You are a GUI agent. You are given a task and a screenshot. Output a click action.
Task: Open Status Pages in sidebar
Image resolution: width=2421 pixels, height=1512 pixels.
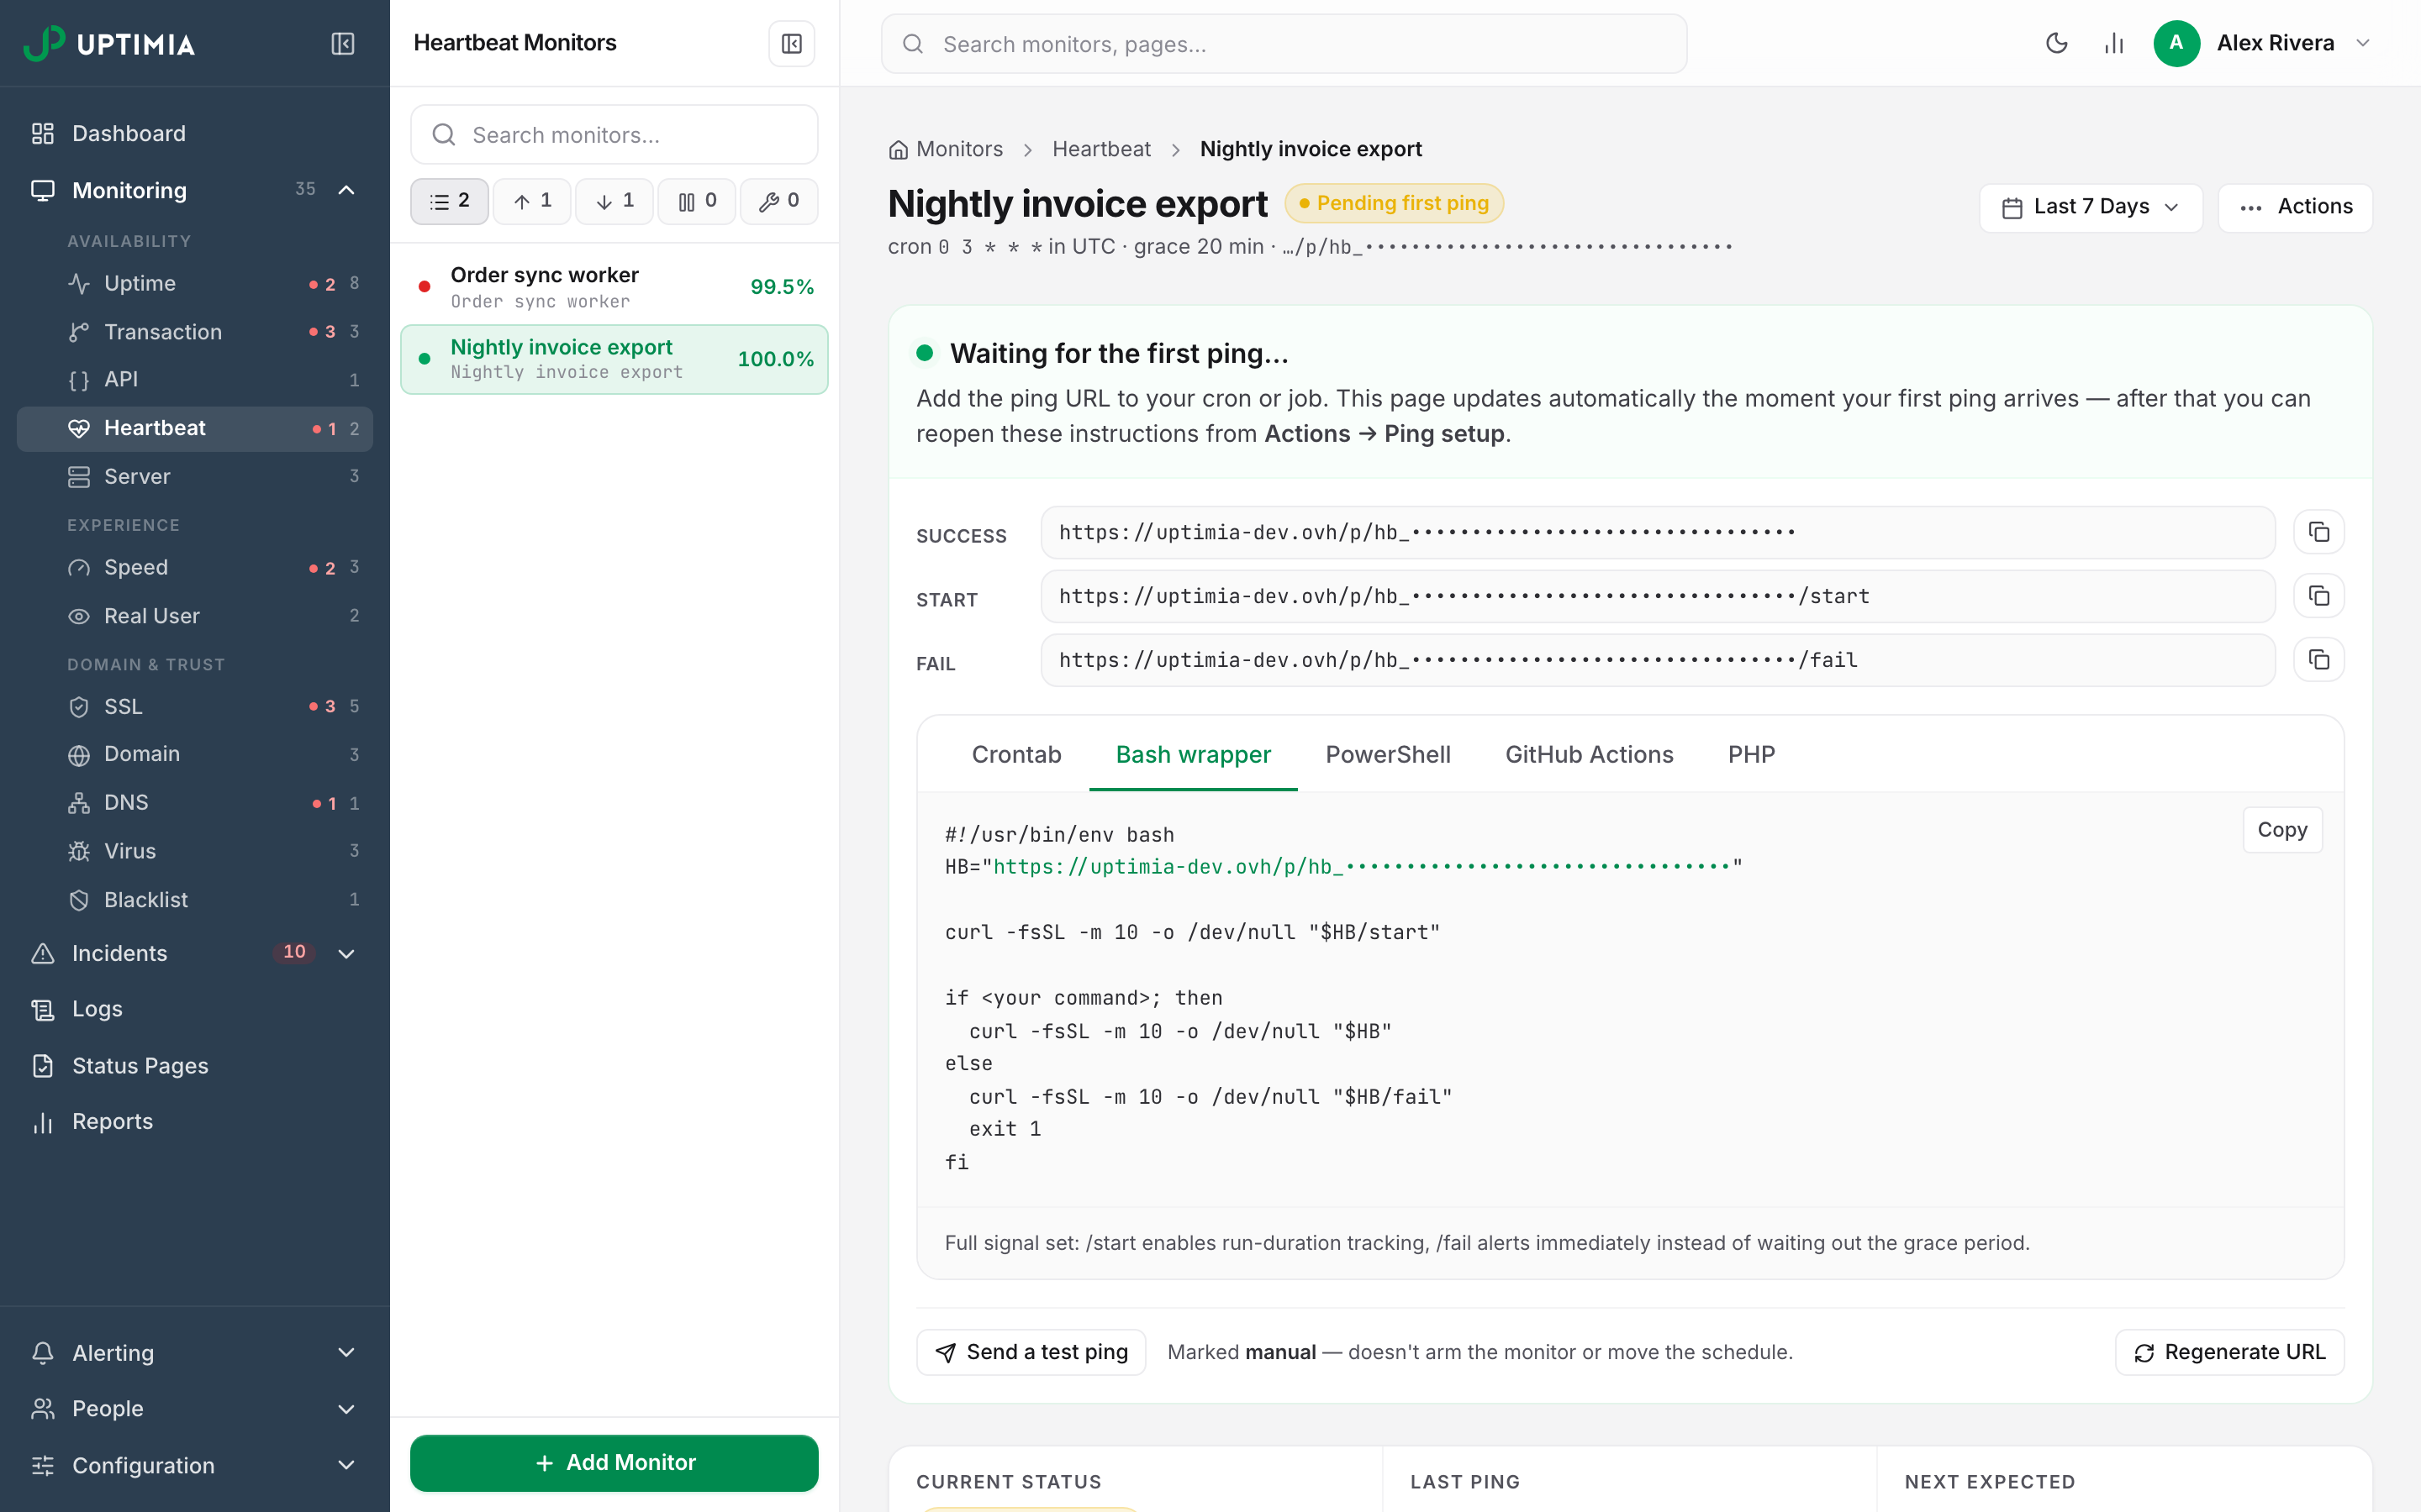[x=195, y=1066]
